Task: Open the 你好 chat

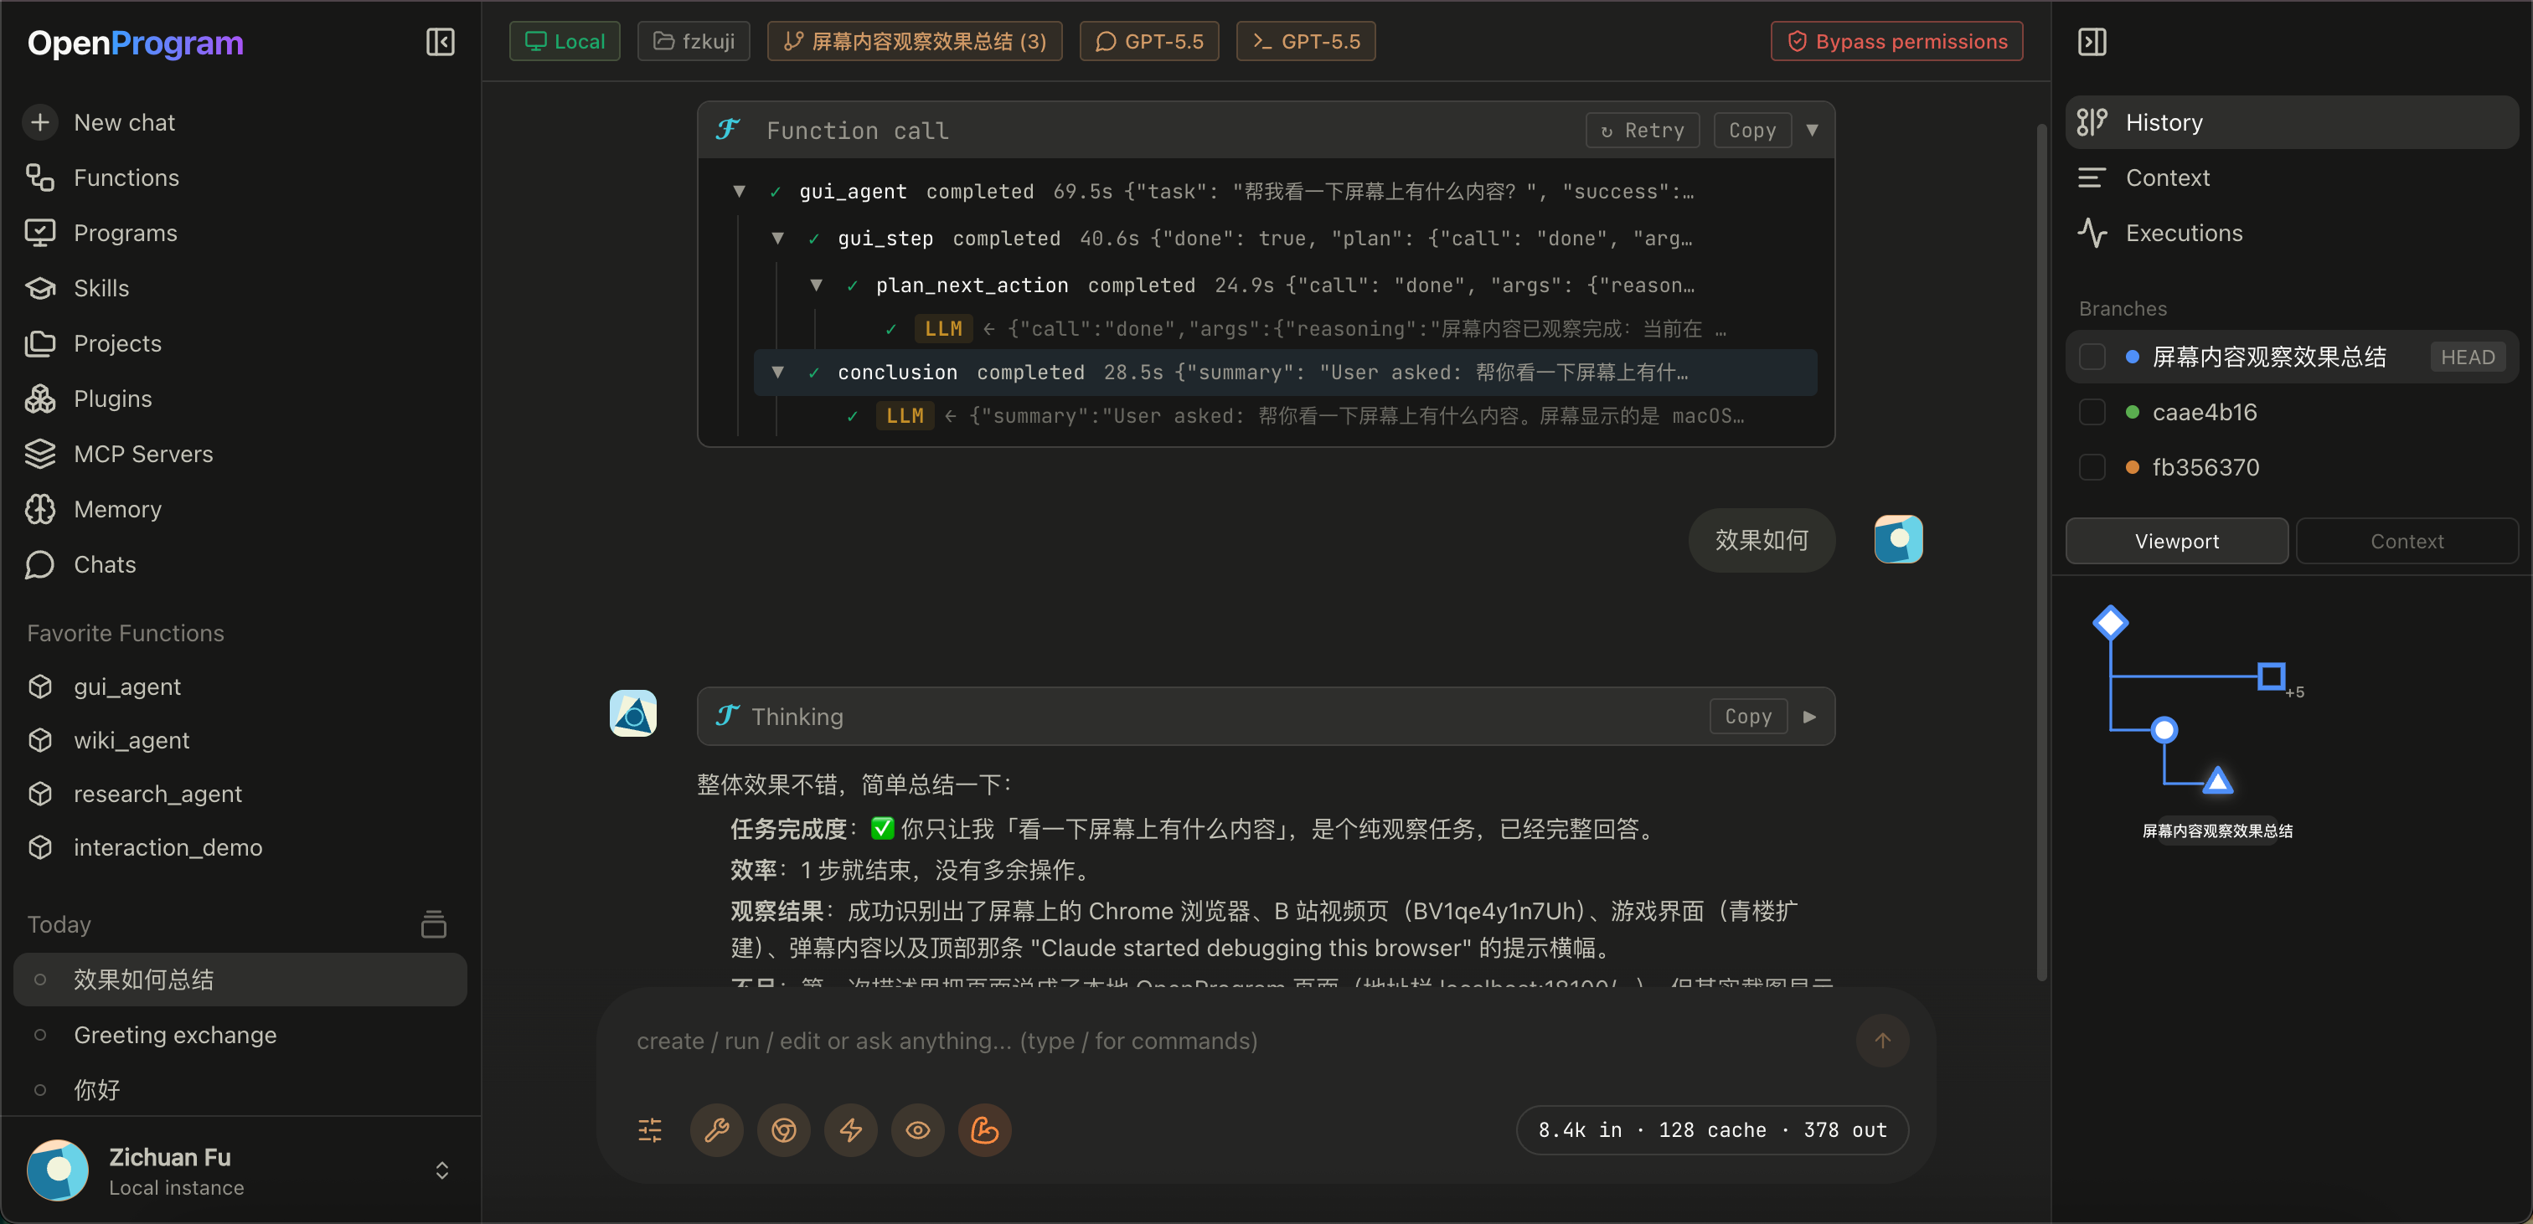Action: pyautogui.click(x=240, y=1090)
